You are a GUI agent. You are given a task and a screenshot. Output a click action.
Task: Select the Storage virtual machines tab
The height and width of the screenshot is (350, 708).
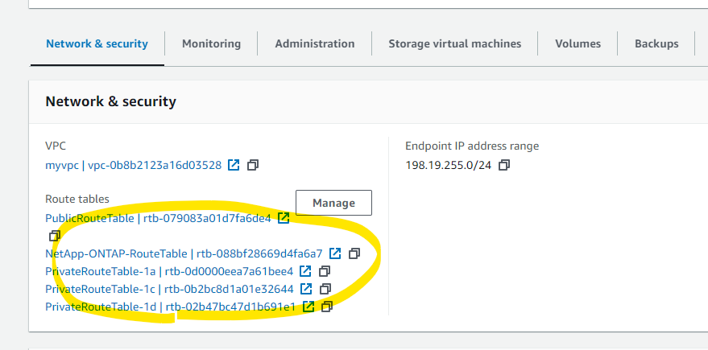[455, 43]
